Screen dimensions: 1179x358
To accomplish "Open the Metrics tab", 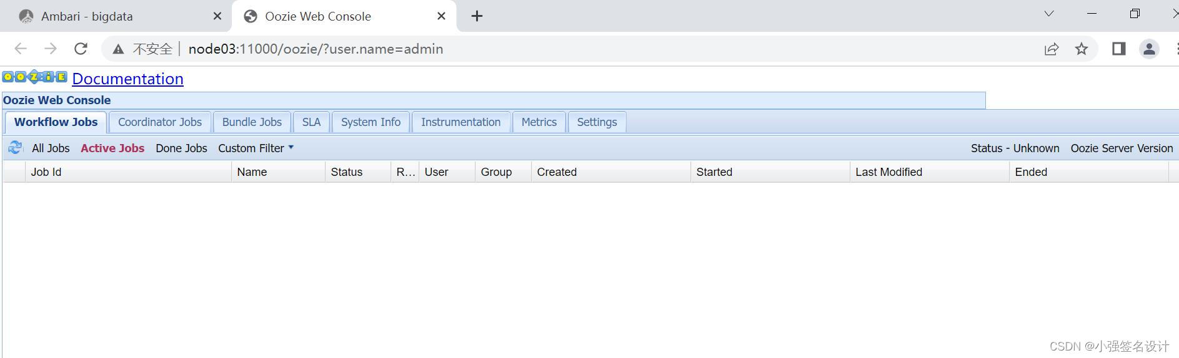I will click(x=539, y=122).
